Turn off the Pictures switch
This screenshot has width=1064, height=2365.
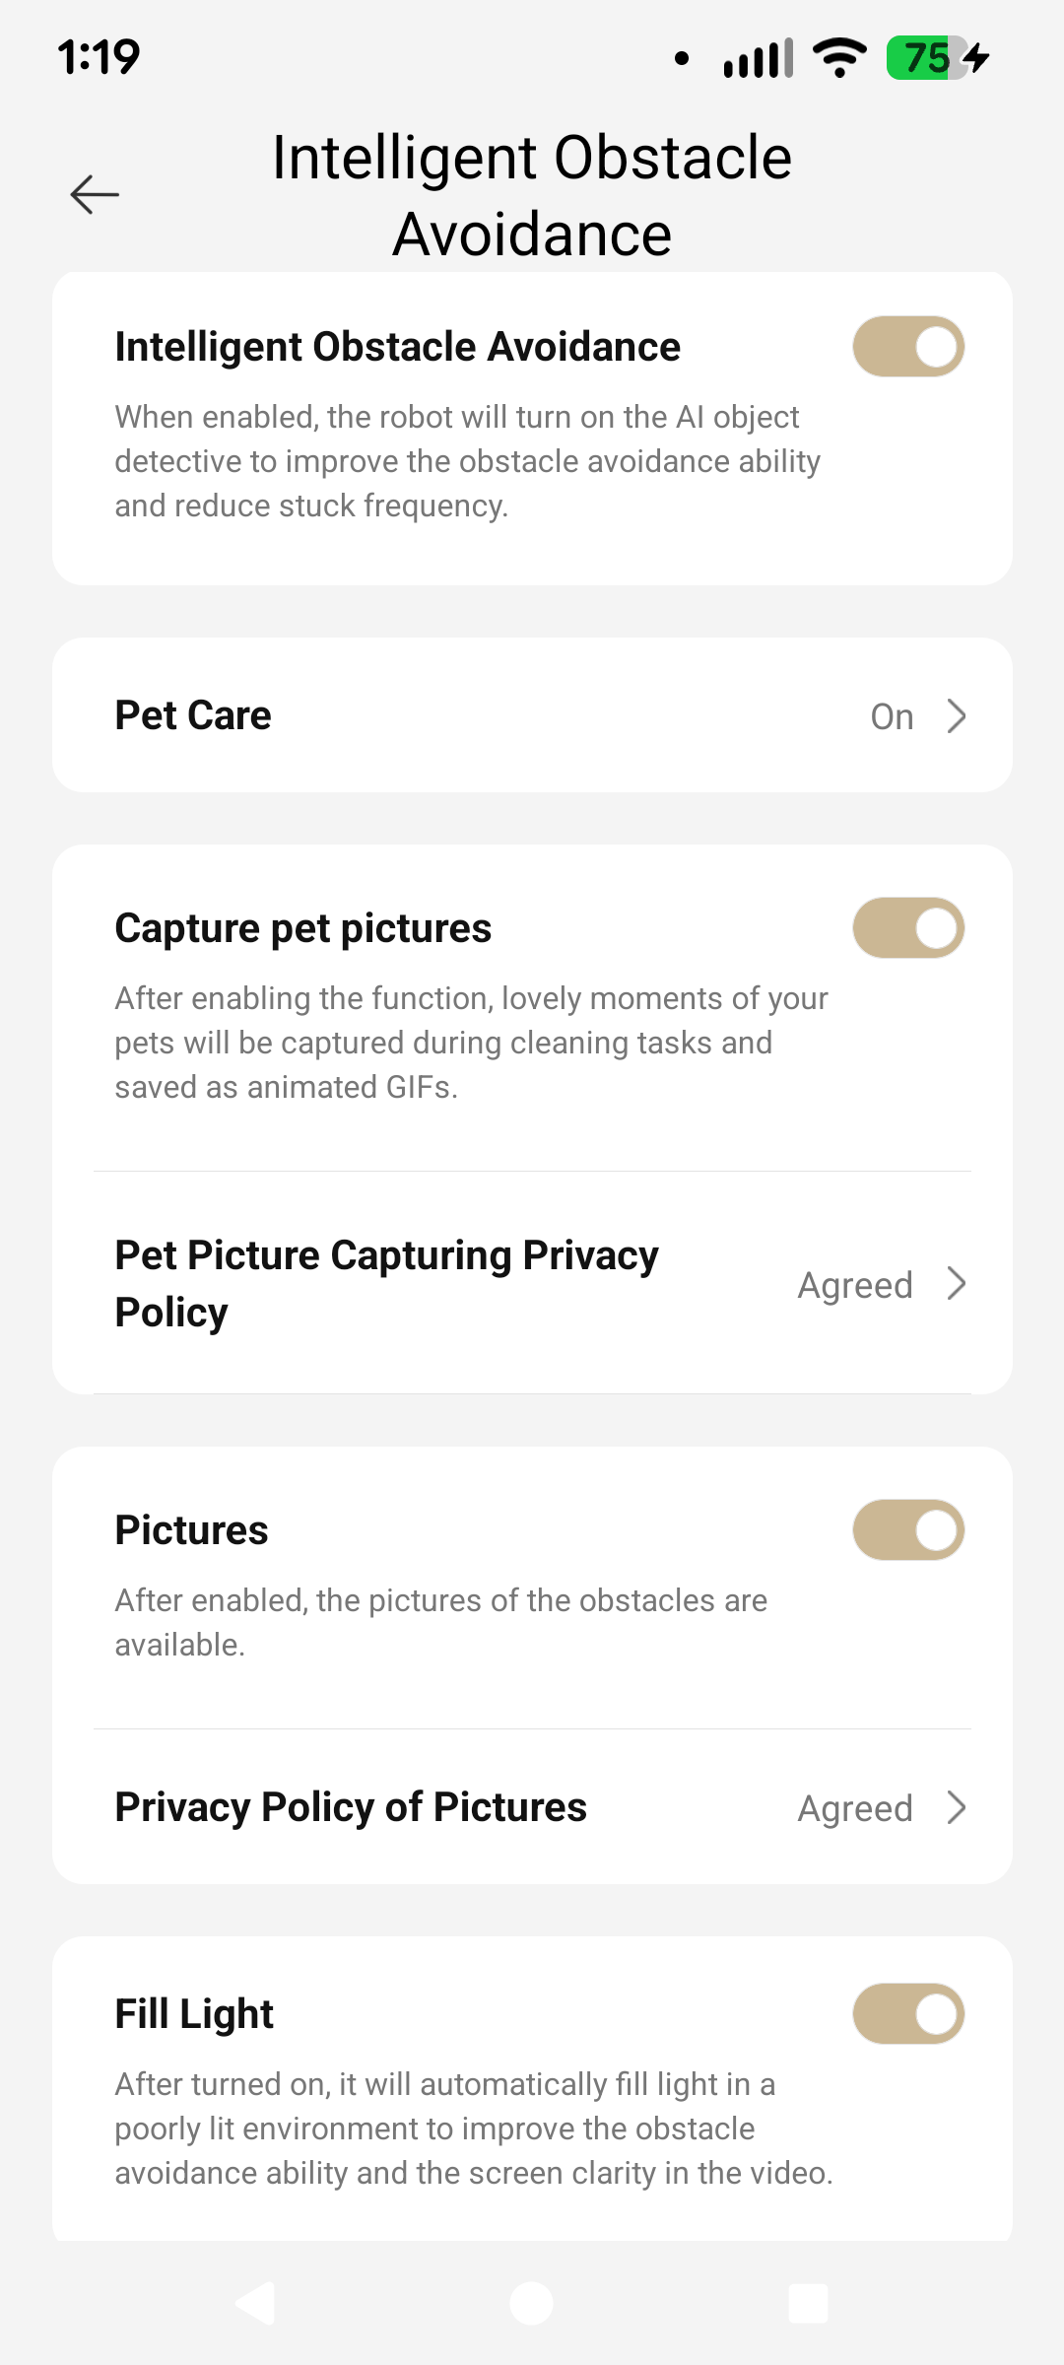coord(908,1530)
